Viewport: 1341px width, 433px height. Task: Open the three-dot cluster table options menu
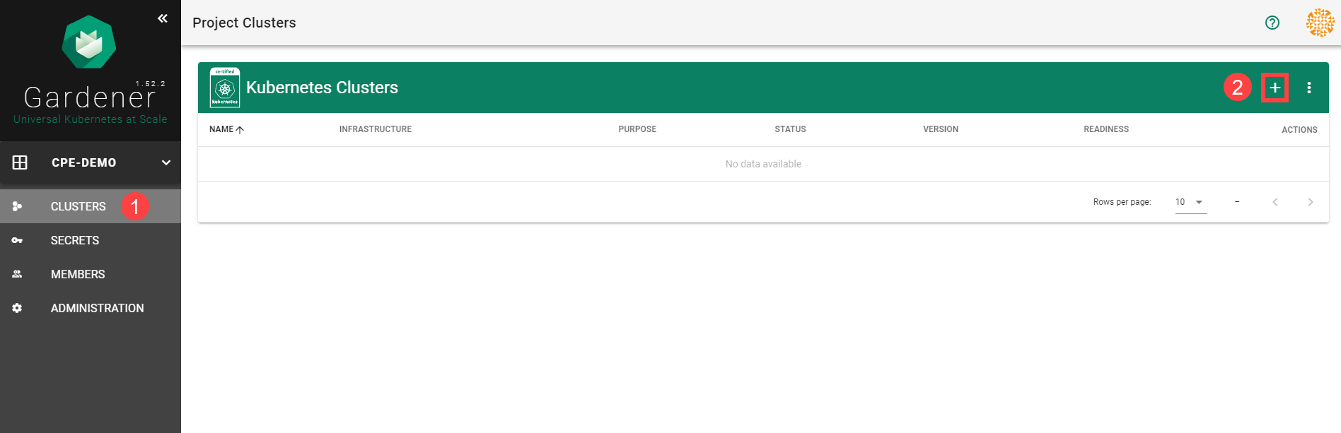(x=1309, y=88)
